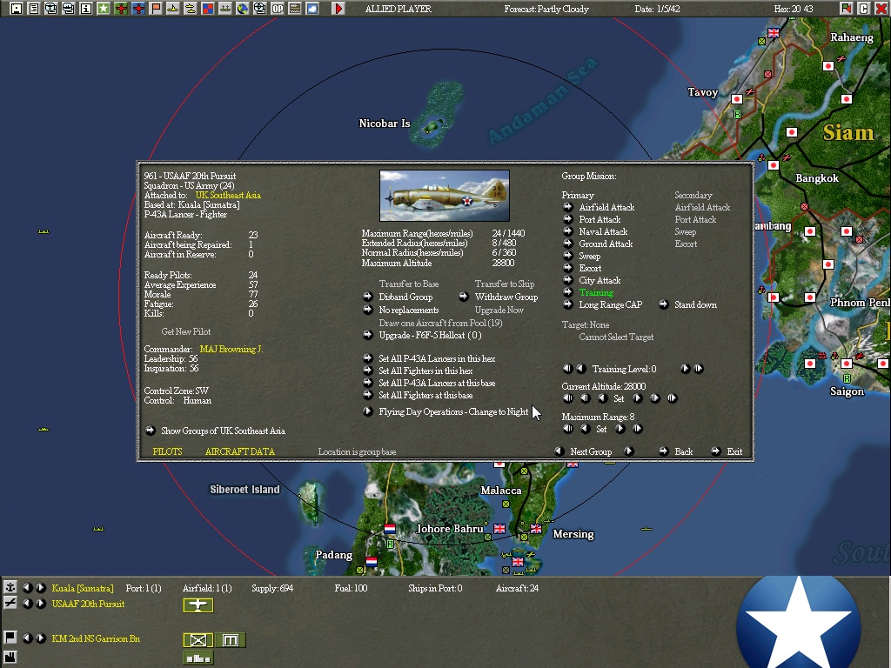Click the green flag with red arrow icon
891x668 pixels.
tap(846, 9)
